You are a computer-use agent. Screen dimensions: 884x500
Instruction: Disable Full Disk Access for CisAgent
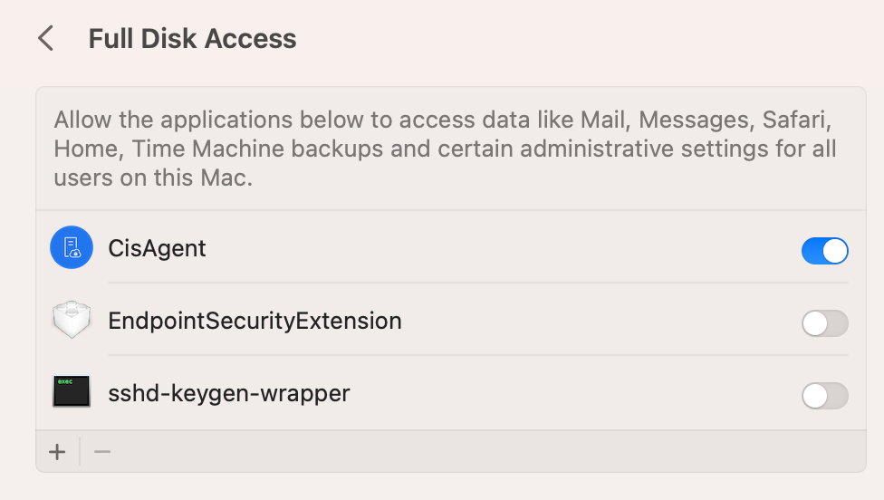click(824, 250)
